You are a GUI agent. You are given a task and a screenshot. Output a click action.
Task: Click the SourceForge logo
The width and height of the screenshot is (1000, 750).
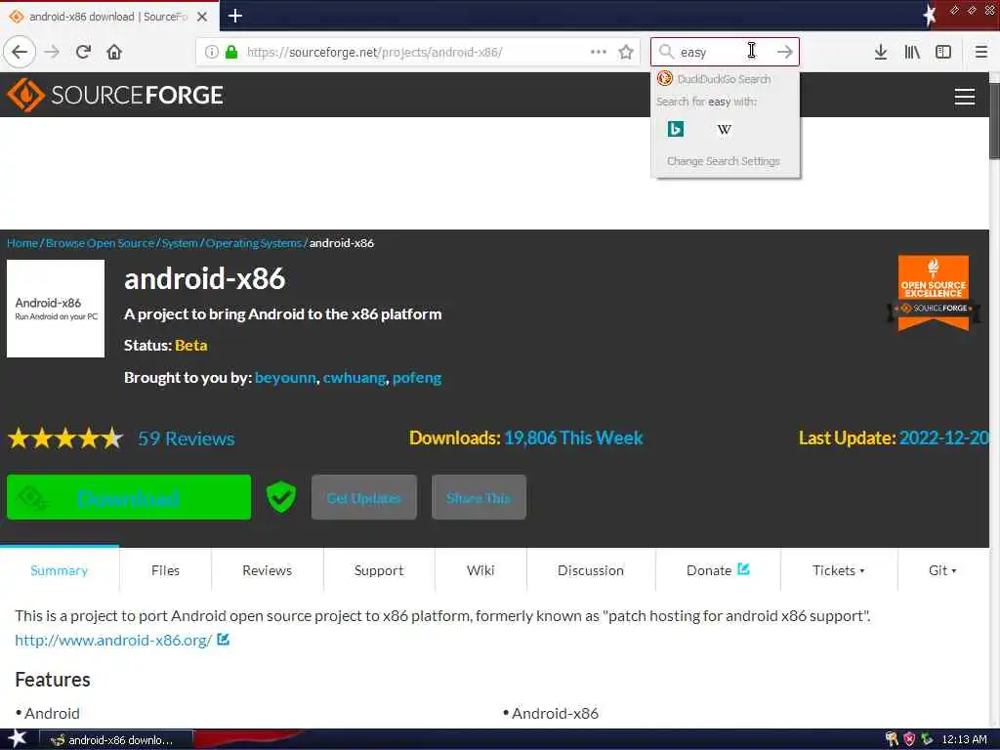[x=115, y=95]
